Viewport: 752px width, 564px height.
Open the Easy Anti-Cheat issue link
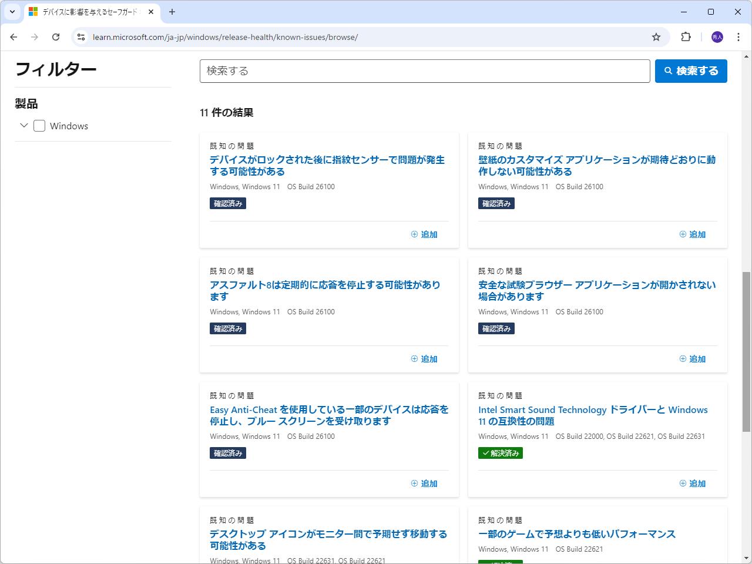[329, 415]
